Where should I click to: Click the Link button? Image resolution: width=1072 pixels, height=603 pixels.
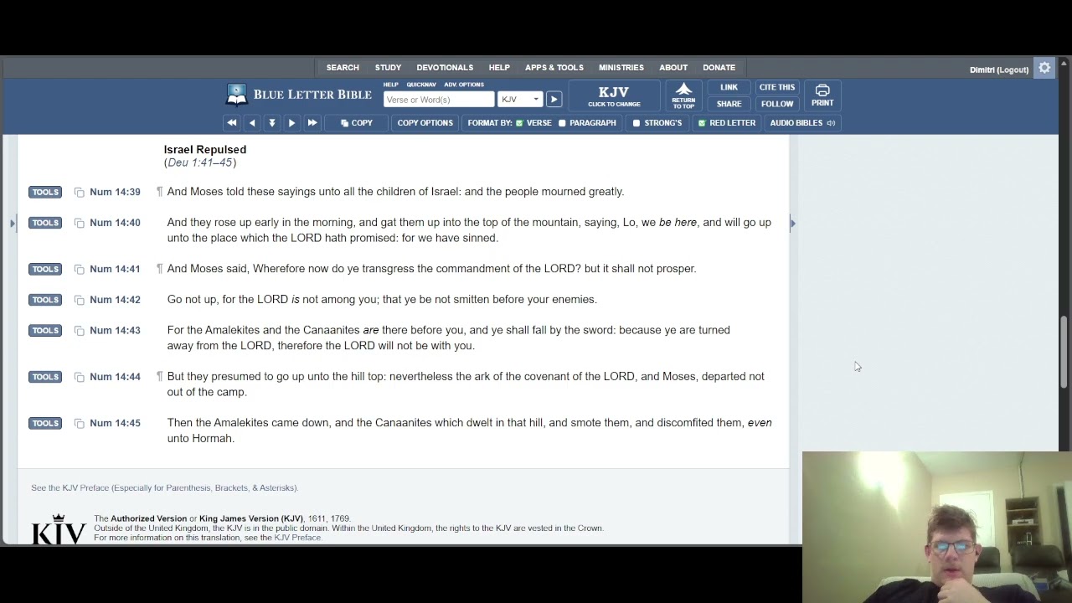729,87
